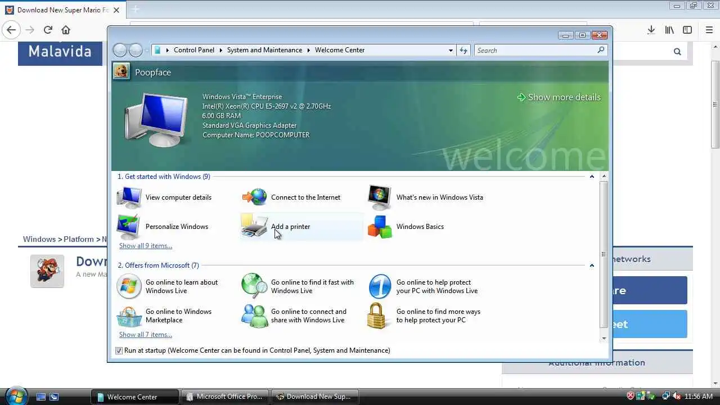Image resolution: width=720 pixels, height=405 pixels.
Task: Click the Connect to the Internet globe icon
Action: click(x=255, y=197)
